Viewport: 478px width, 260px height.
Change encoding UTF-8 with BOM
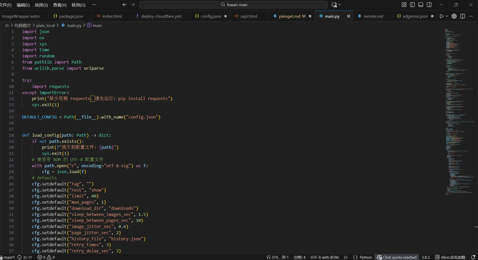coord(325,257)
